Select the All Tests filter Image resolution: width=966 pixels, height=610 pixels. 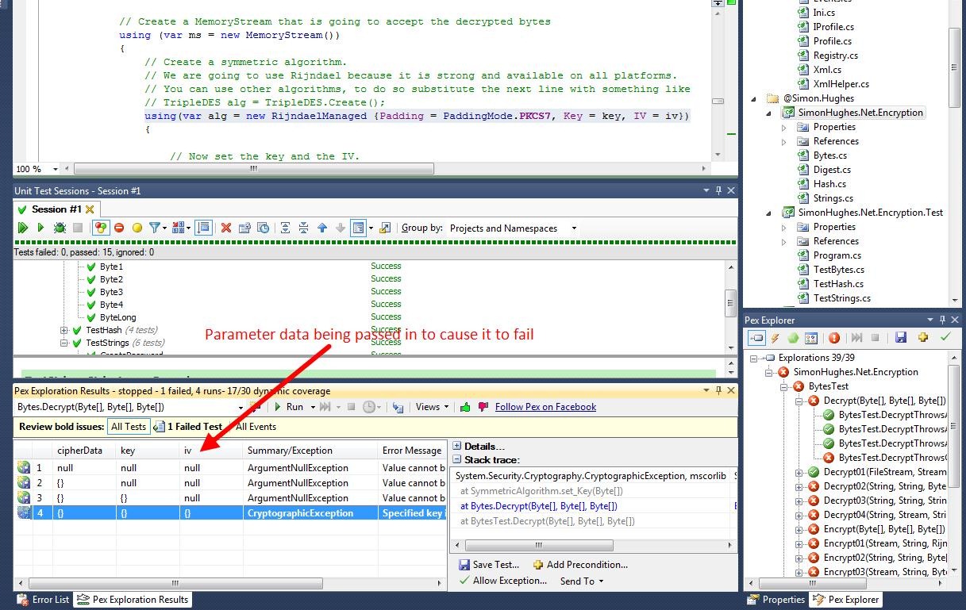tap(128, 426)
